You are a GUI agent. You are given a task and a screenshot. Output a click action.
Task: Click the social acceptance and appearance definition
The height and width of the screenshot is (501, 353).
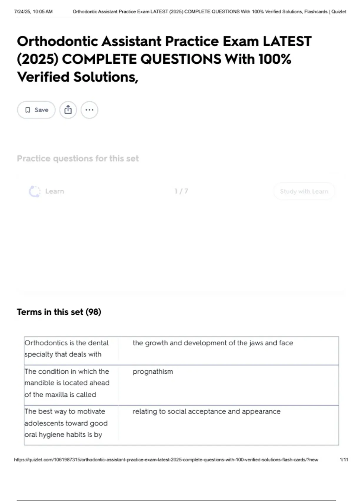coord(207,411)
